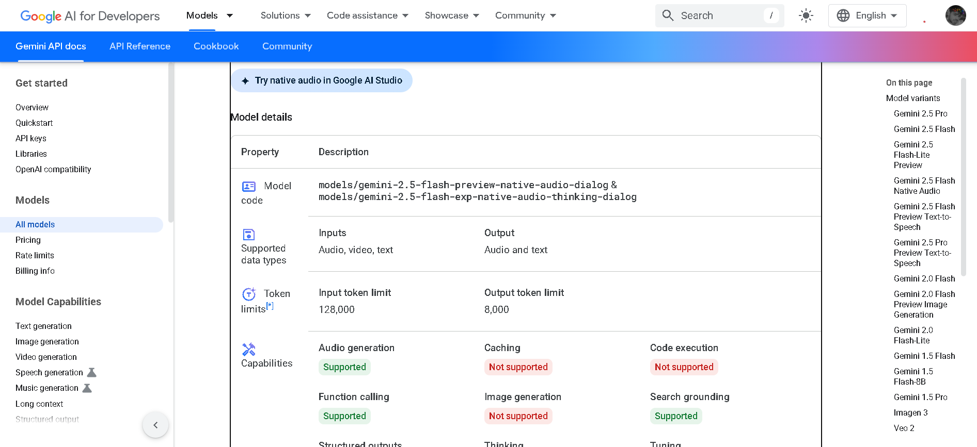Image resolution: width=977 pixels, height=447 pixels.
Task: Jump to Gemini 2.5 Flash in page outline
Action: point(924,129)
